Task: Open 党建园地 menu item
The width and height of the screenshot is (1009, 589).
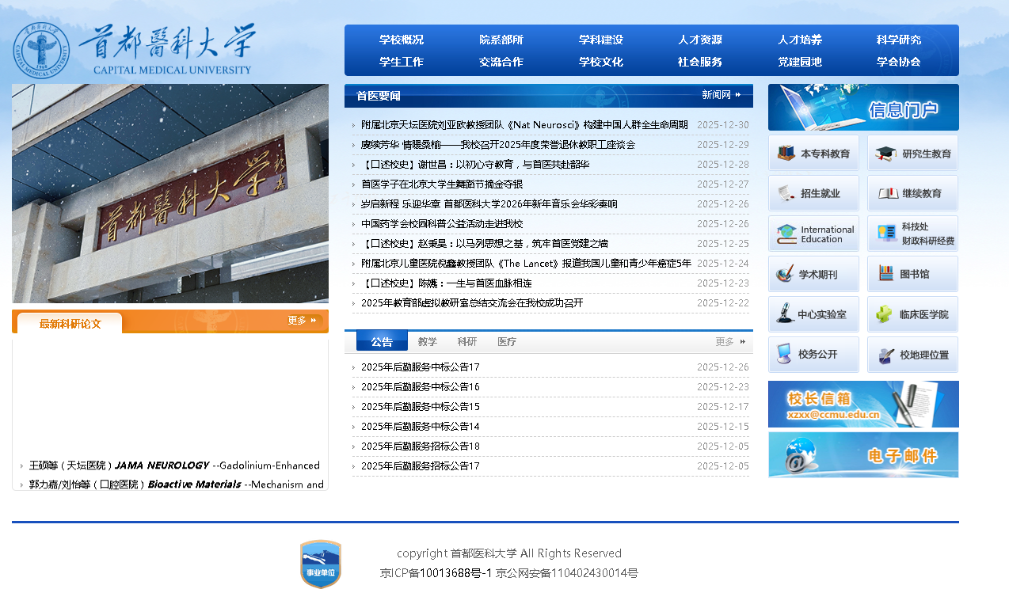Action: [x=800, y=62]
